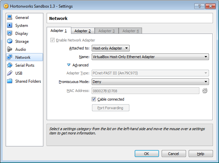
Task: Open the USB settings category
Action: [24, 73]
